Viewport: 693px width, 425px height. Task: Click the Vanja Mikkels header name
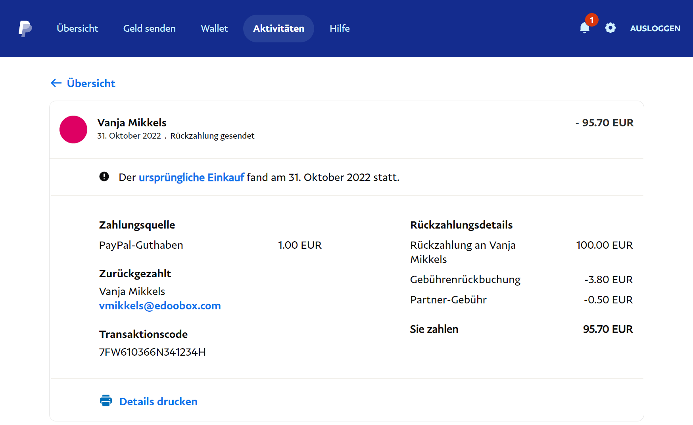click(x=132, y=123)
